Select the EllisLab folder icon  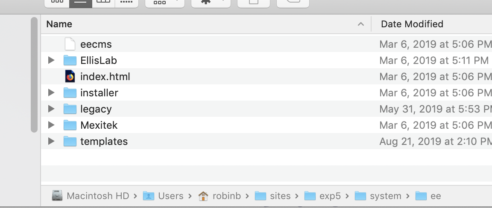point(70,61)
